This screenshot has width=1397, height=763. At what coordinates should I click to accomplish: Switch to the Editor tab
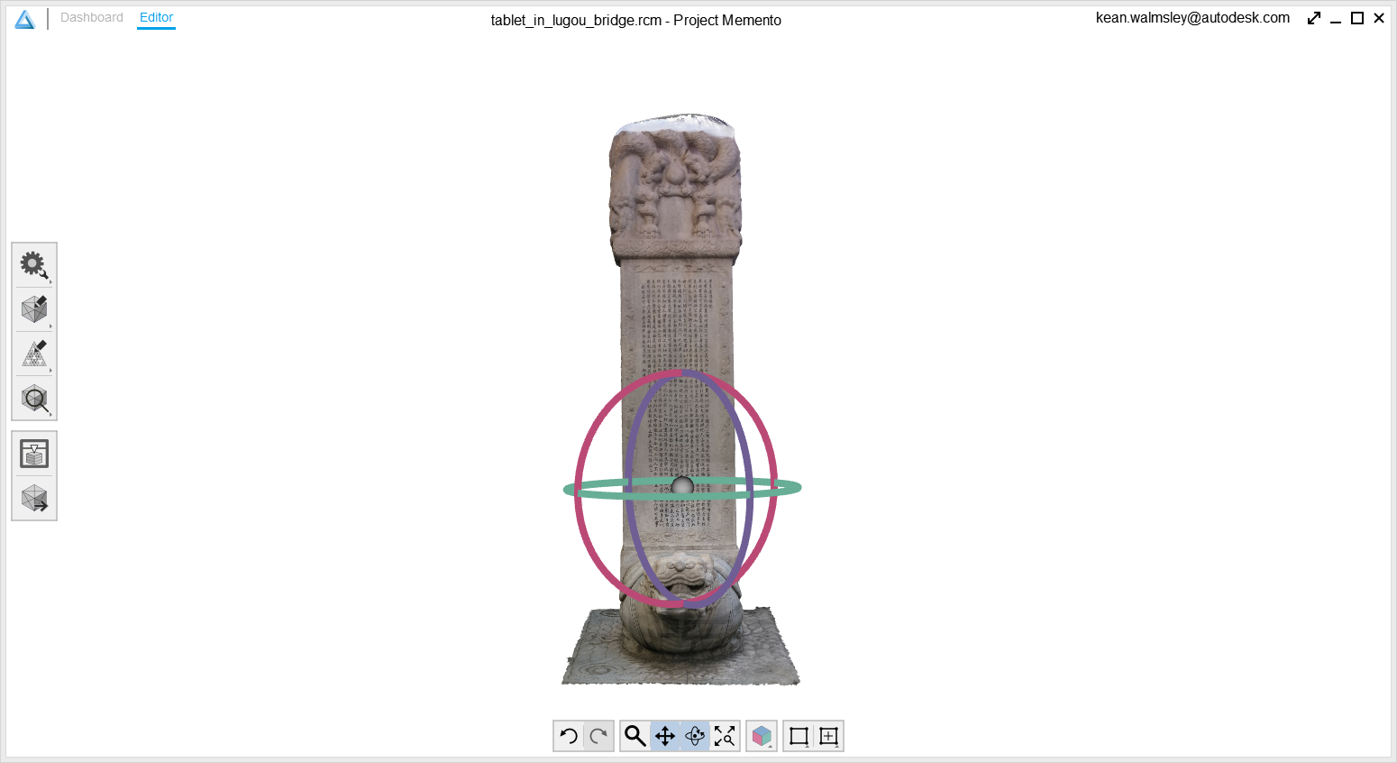point(156,17)
